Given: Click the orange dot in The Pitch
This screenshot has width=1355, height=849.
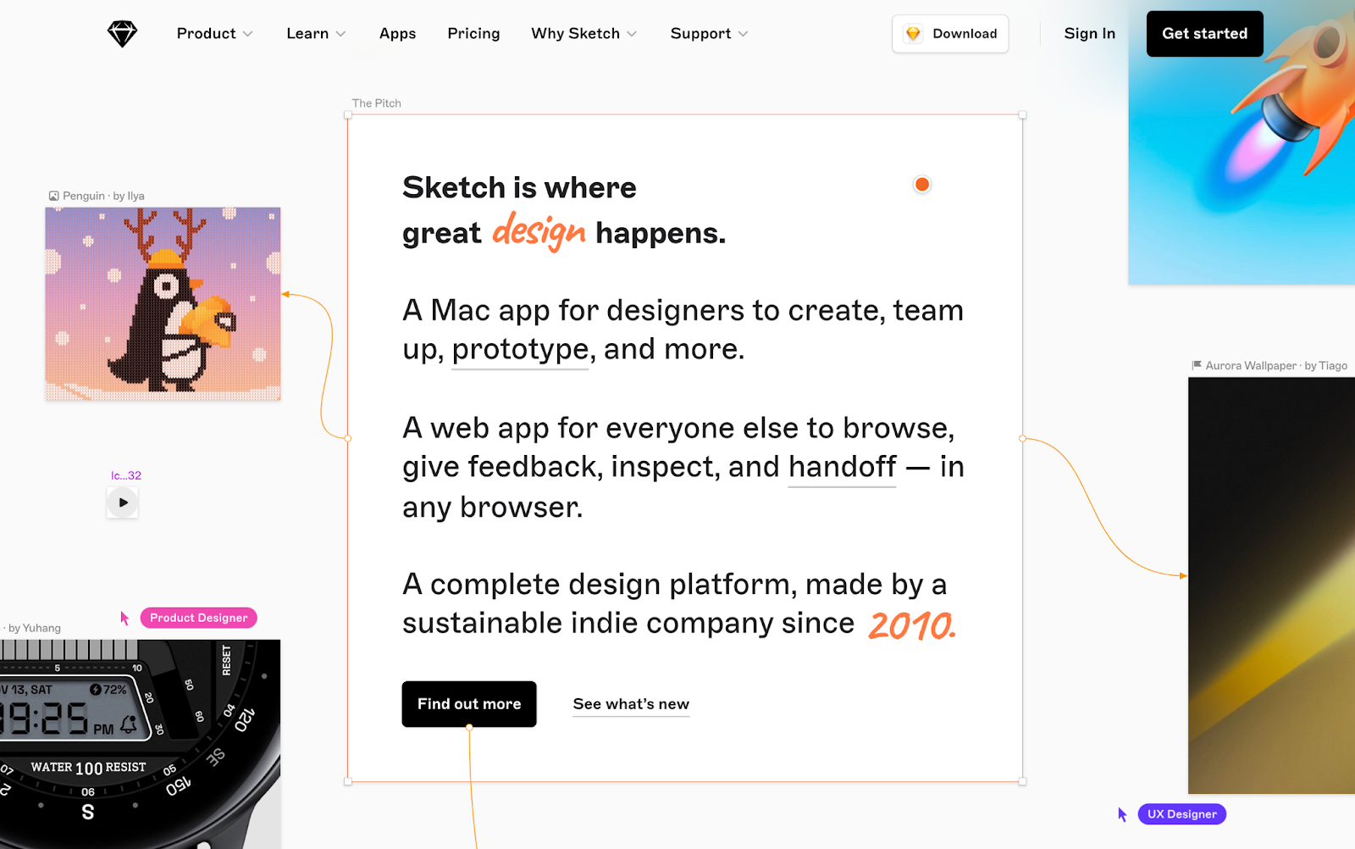Looking at the screenshot, I should pos(922,185).
